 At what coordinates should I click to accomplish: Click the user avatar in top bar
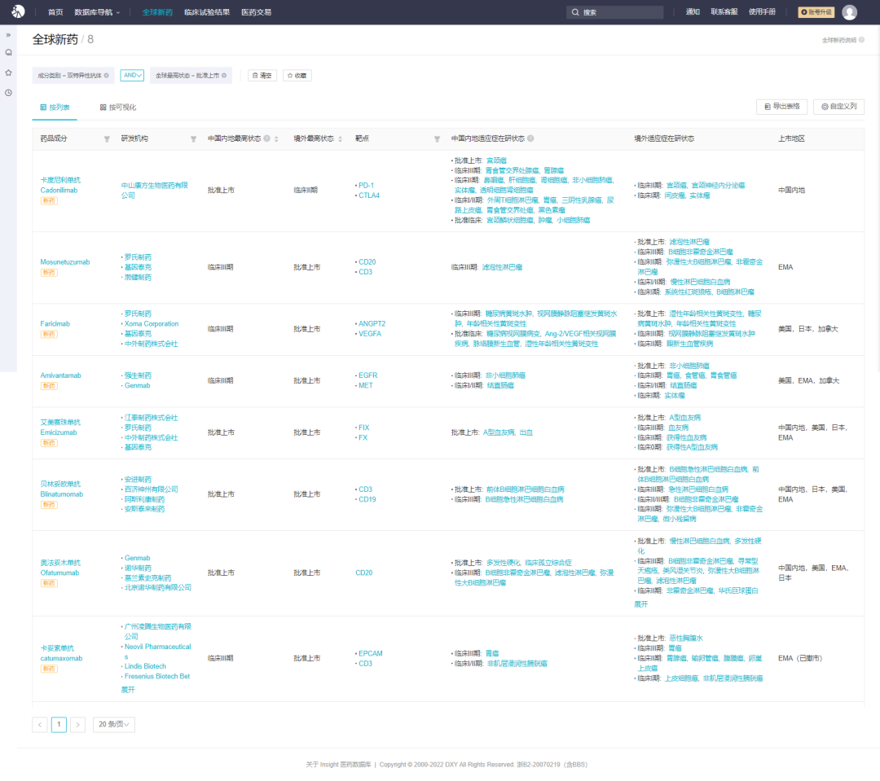click(x=849, y=11)
